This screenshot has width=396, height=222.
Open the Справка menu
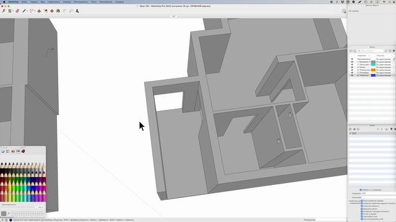[x=119, y=2]
